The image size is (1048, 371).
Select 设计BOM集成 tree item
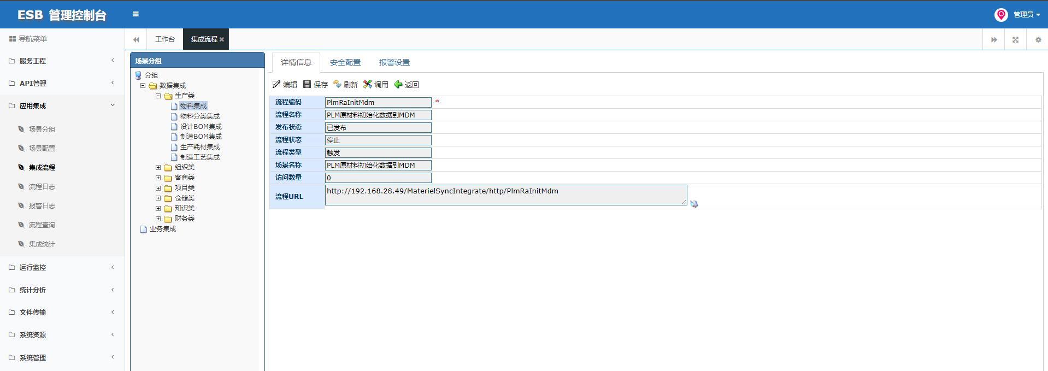click(x=201, y=127)
